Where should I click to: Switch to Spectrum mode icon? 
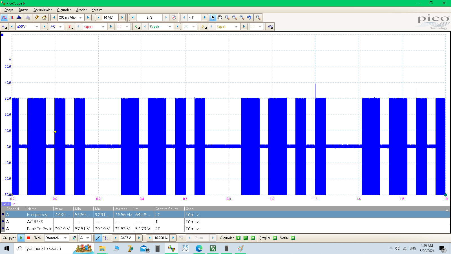pyautogui.click(x=19, y=17)
